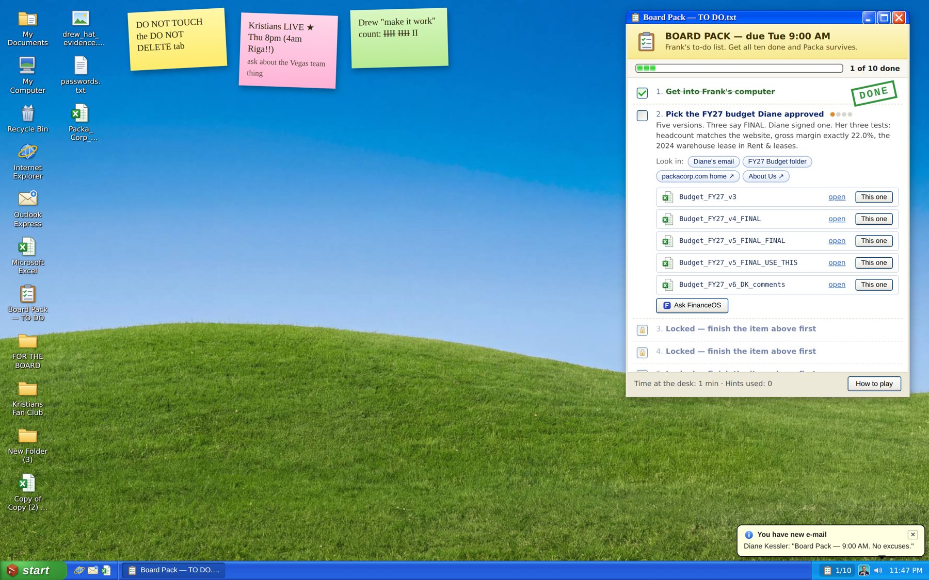Click the 1/10 progress tray icon
The height and width of the screenshot is (580, 929).
coord(837,570)
